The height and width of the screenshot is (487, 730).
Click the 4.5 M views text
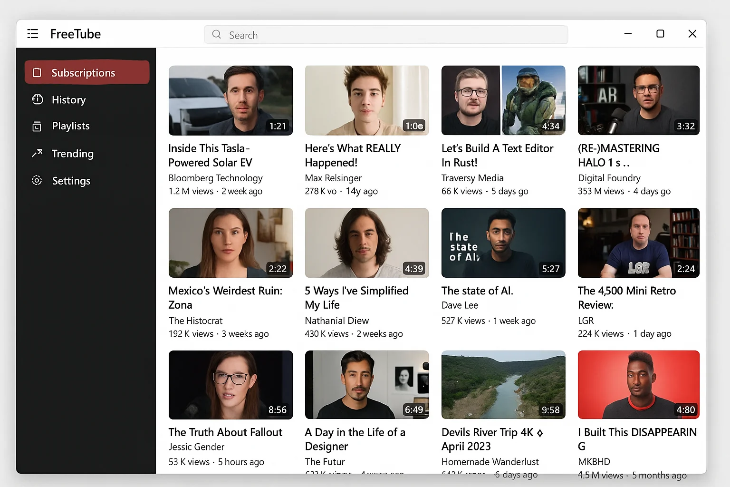coord(601,475)
